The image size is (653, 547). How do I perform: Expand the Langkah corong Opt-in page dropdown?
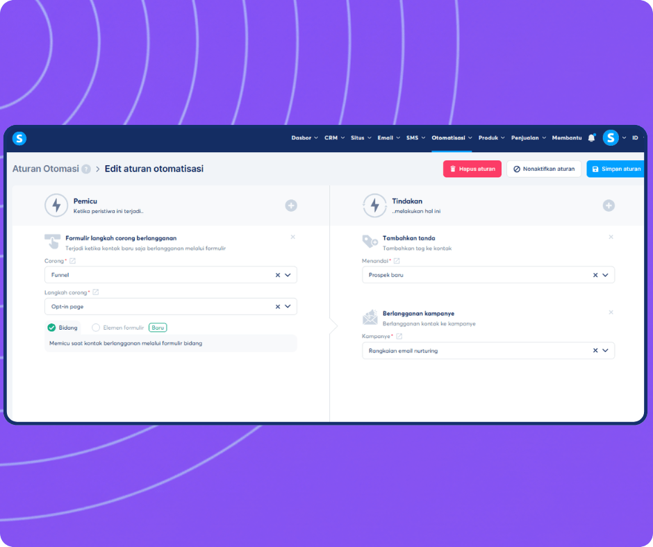[288, 306]
